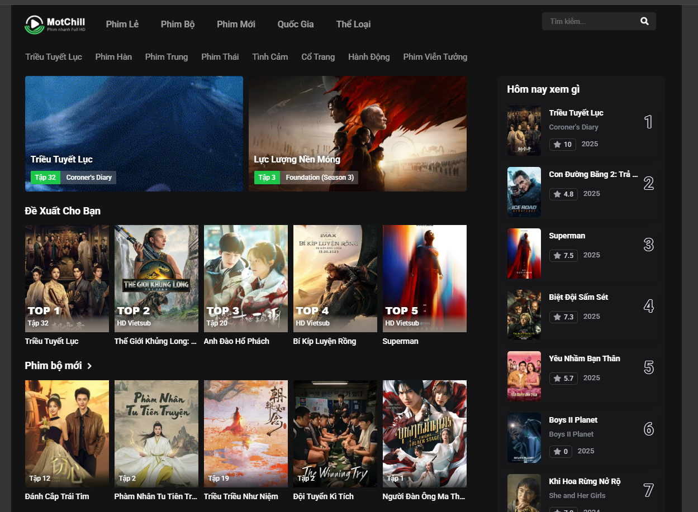This screenshot has width=698, height=512.
Task: Click the Yêu Nhầm Bạn Thân title in sidebar
Action: coord(585,358)
